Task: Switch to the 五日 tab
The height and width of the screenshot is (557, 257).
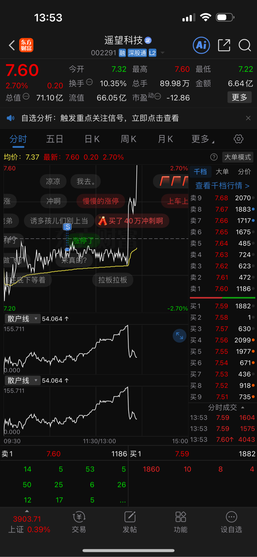Action: 55,139
